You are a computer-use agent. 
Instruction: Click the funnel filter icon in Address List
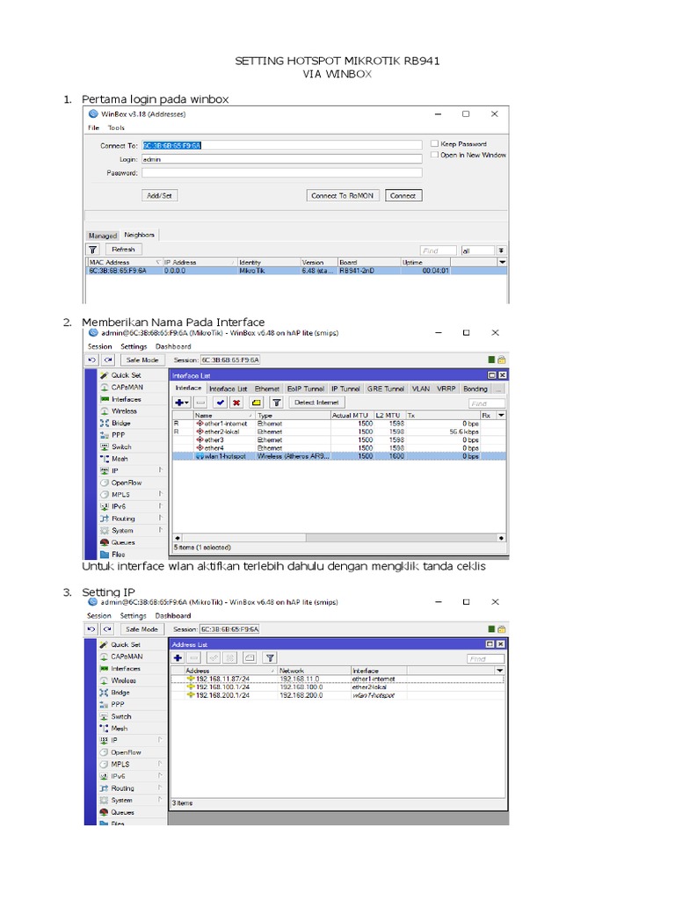click(270, 657)
